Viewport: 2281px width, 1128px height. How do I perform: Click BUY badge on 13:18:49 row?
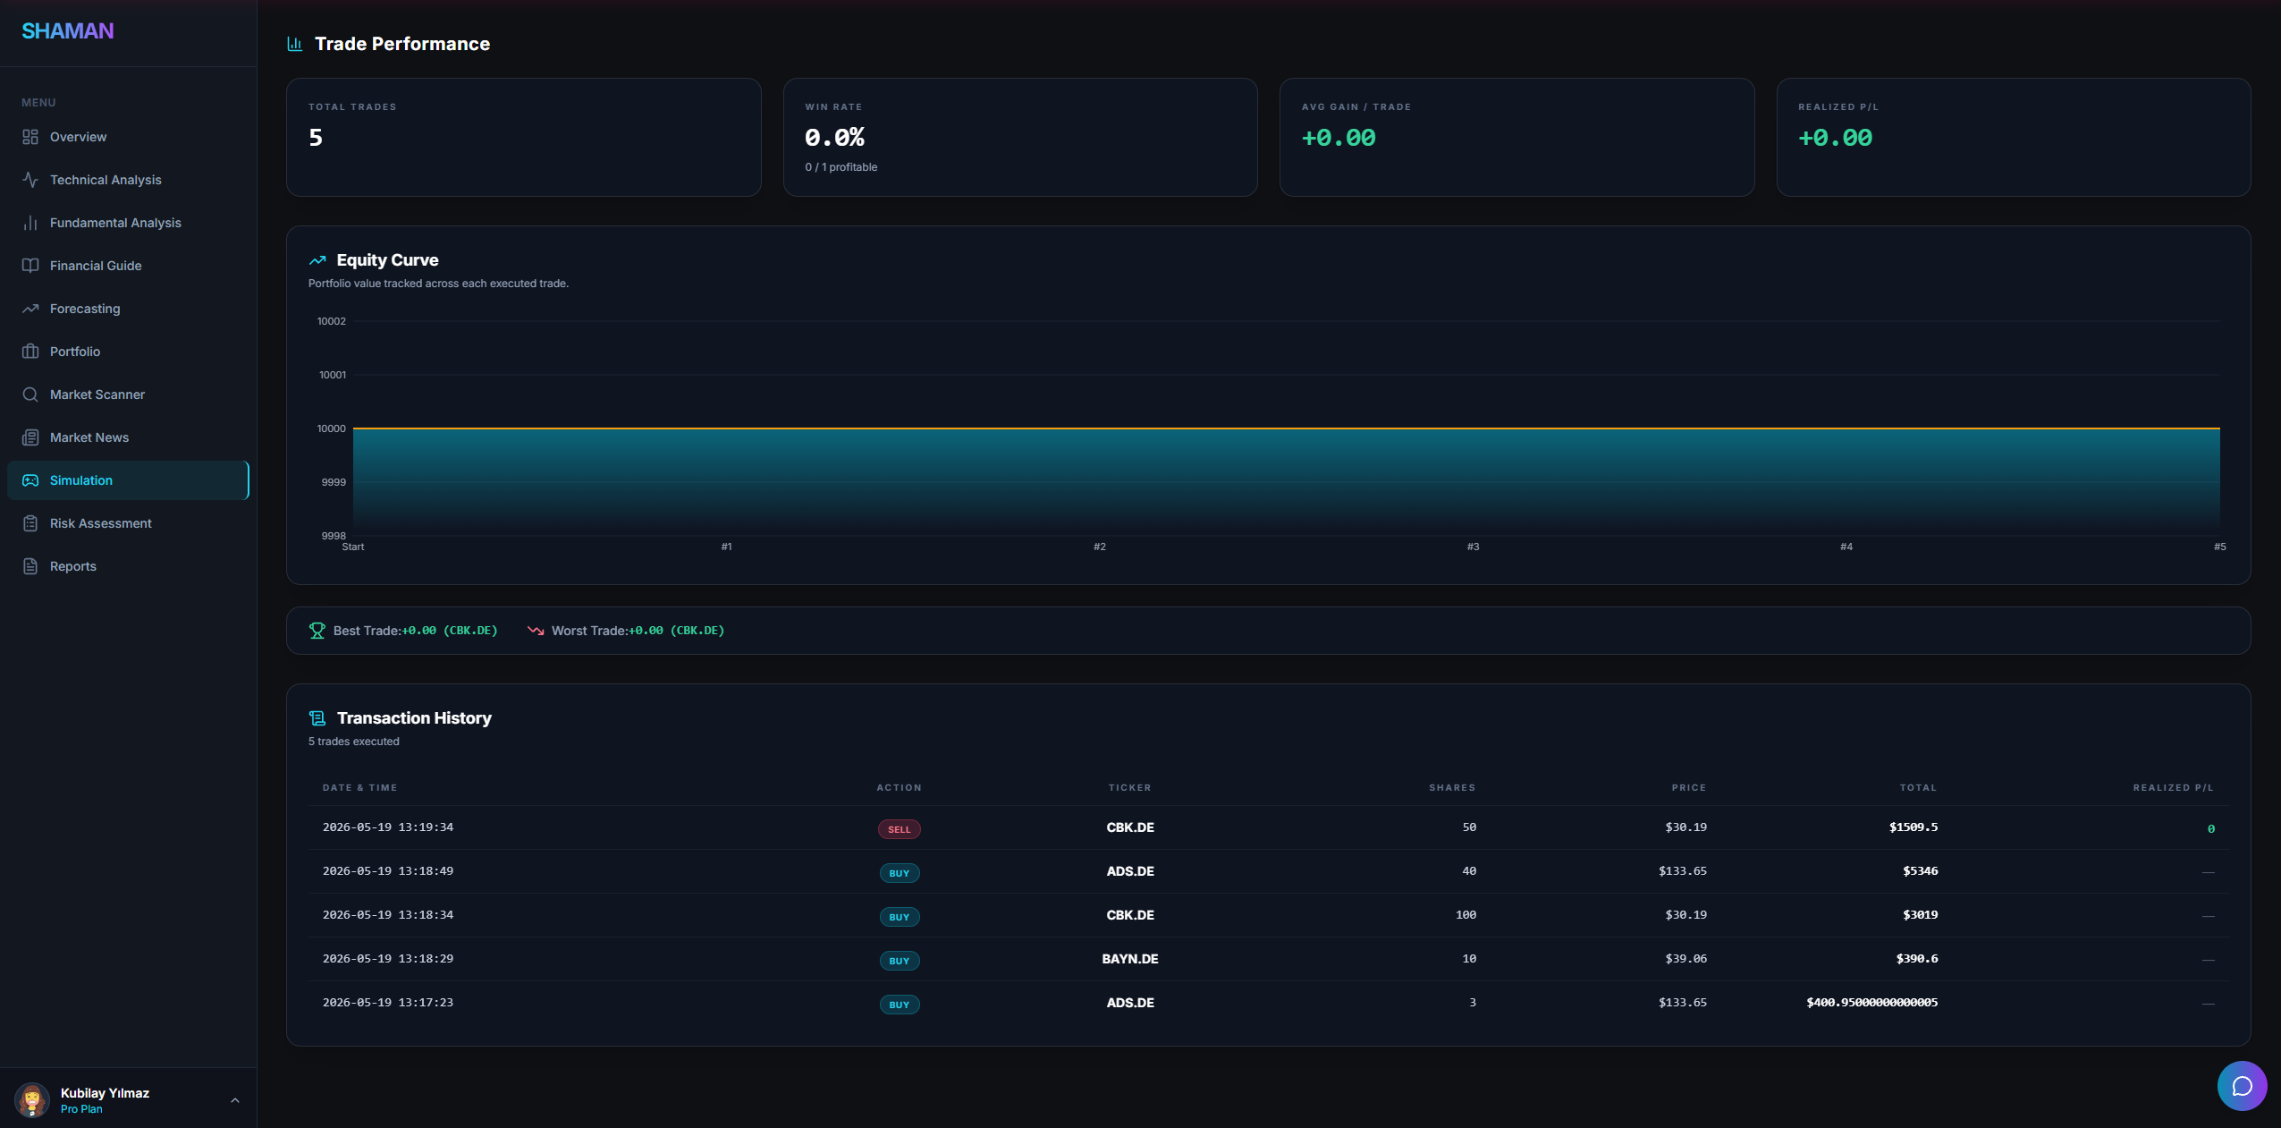[900, 873]
